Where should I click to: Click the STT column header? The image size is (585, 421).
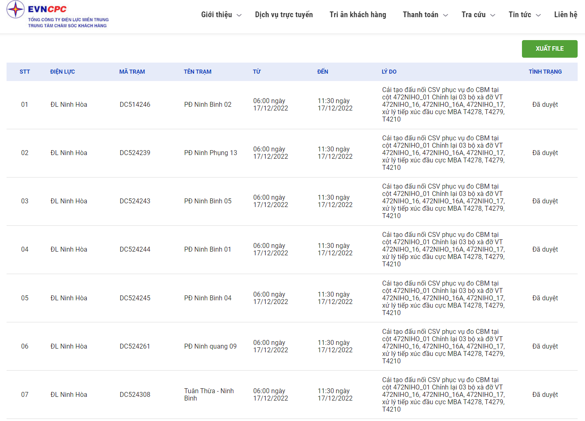click(25, 72)
